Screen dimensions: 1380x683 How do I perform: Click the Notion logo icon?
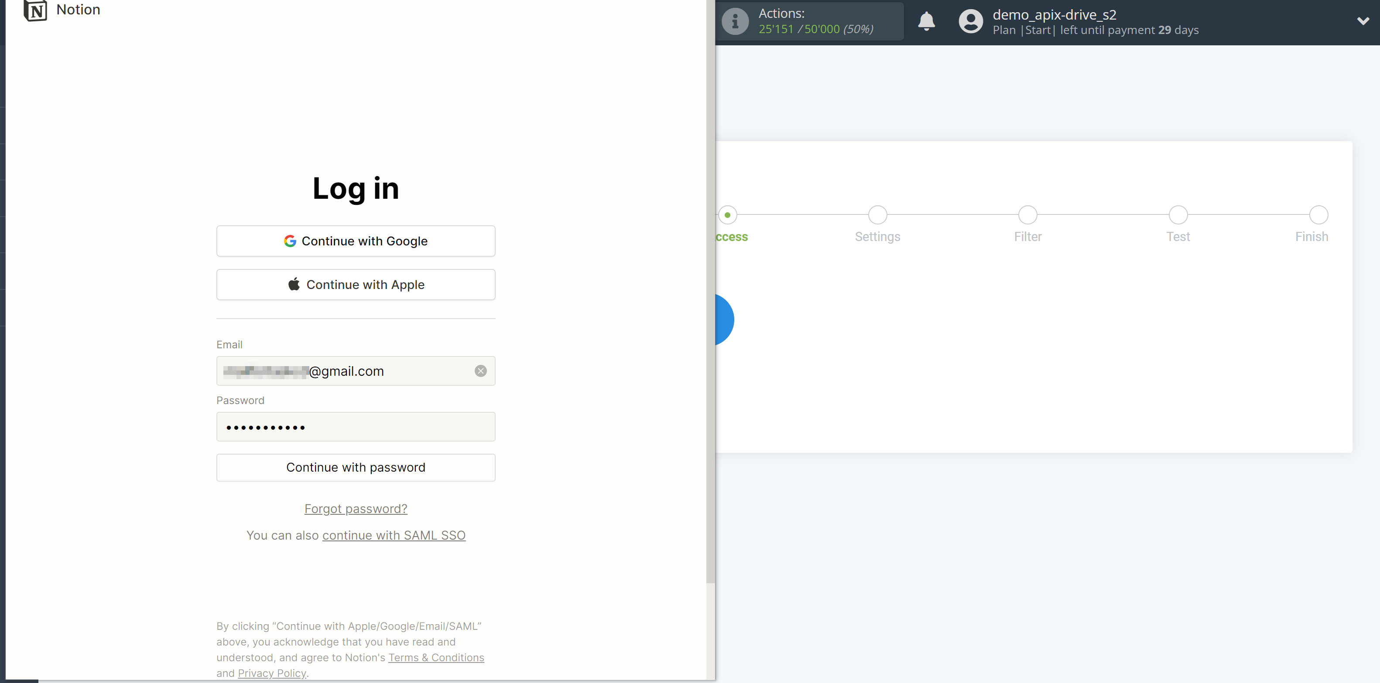click(x=35, y=10)
